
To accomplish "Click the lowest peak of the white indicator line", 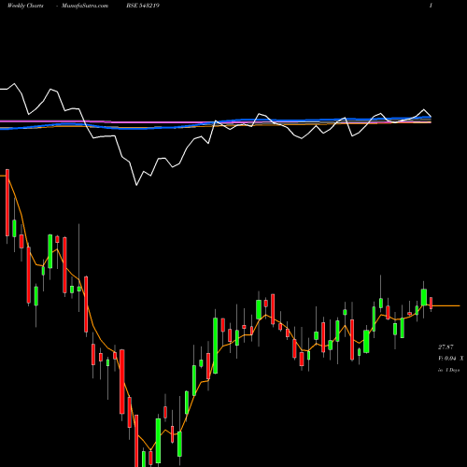I will [x=136, y=185].
